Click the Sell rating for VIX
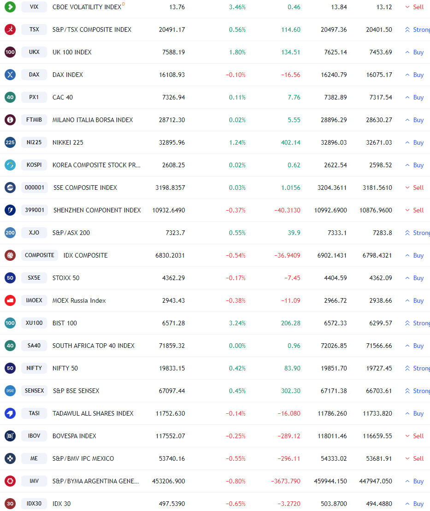Screen dimensions: 430x511 pos(414,7)
